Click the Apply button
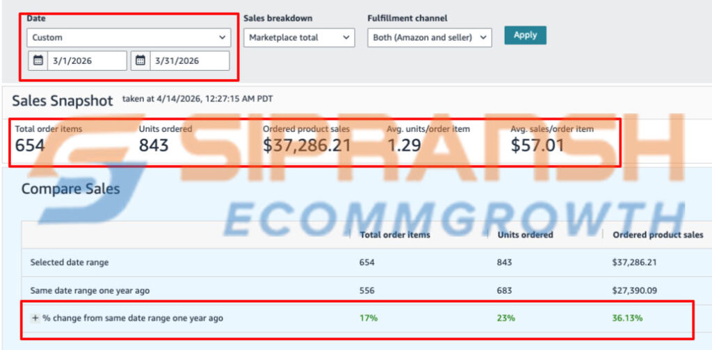Image resolution: width=712 pixels, height=350 pixels. (526, 35)
